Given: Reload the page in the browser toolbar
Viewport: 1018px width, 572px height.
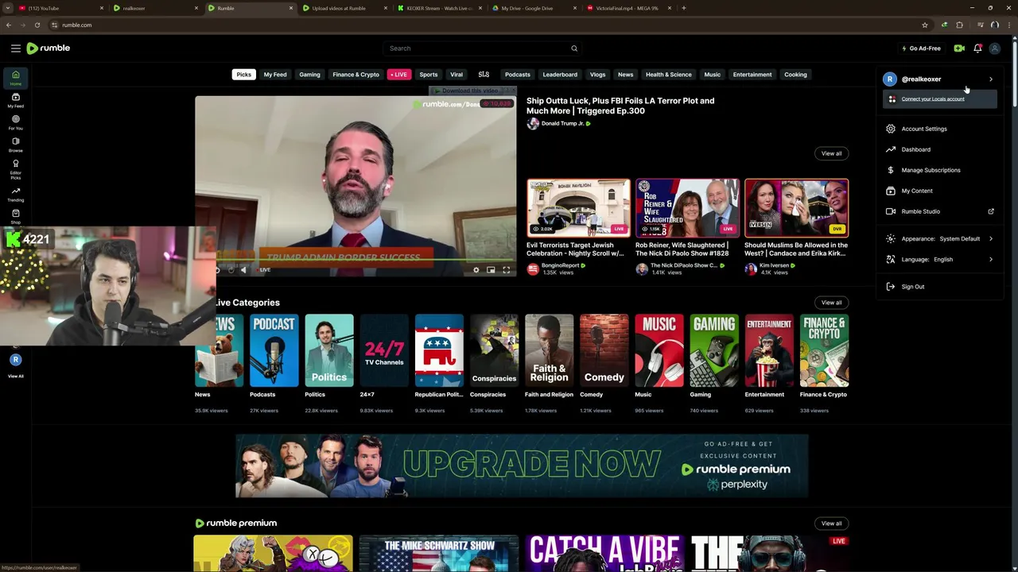Looking at the screenshot, I should click(37, 25).
